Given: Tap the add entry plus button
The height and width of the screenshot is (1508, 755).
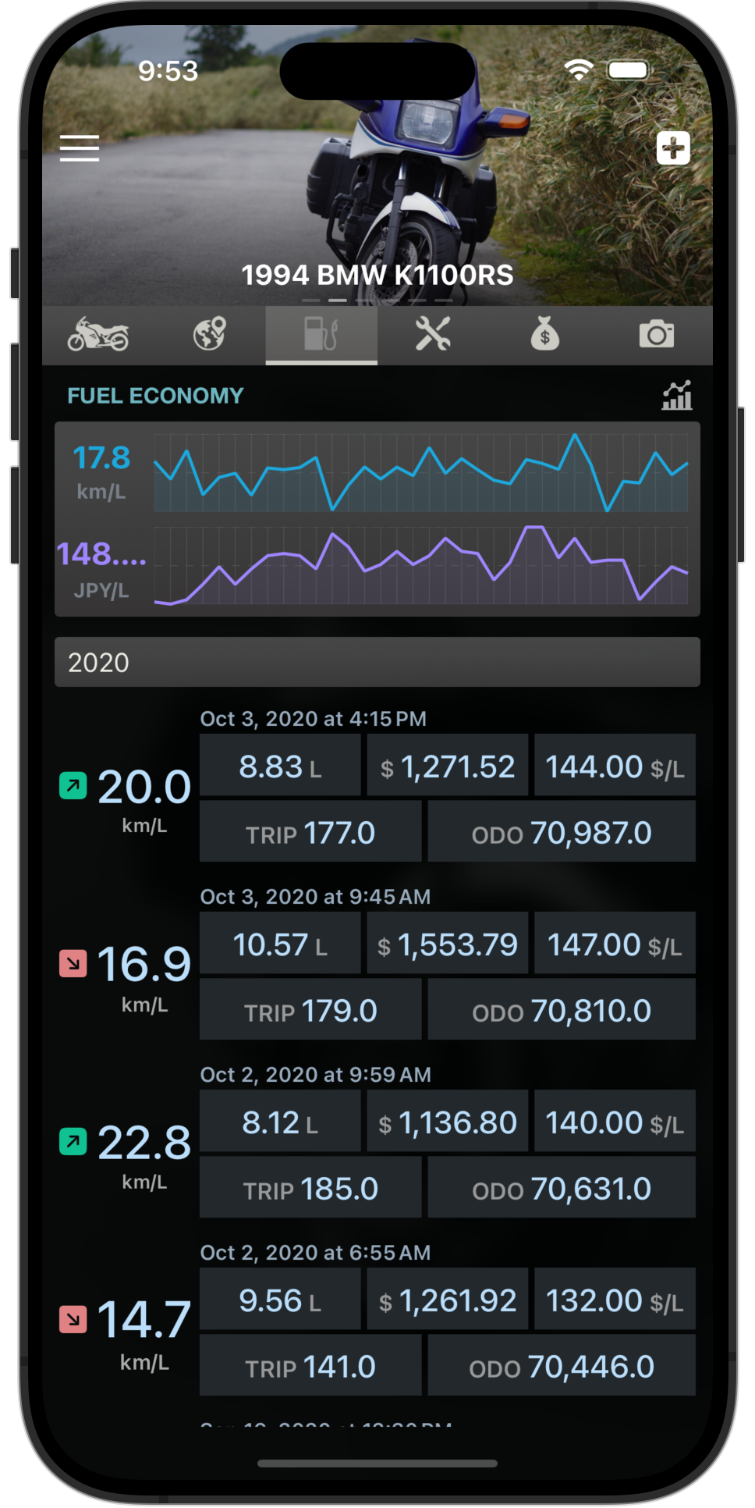Looking at the screenshot, I should (672, 148).
